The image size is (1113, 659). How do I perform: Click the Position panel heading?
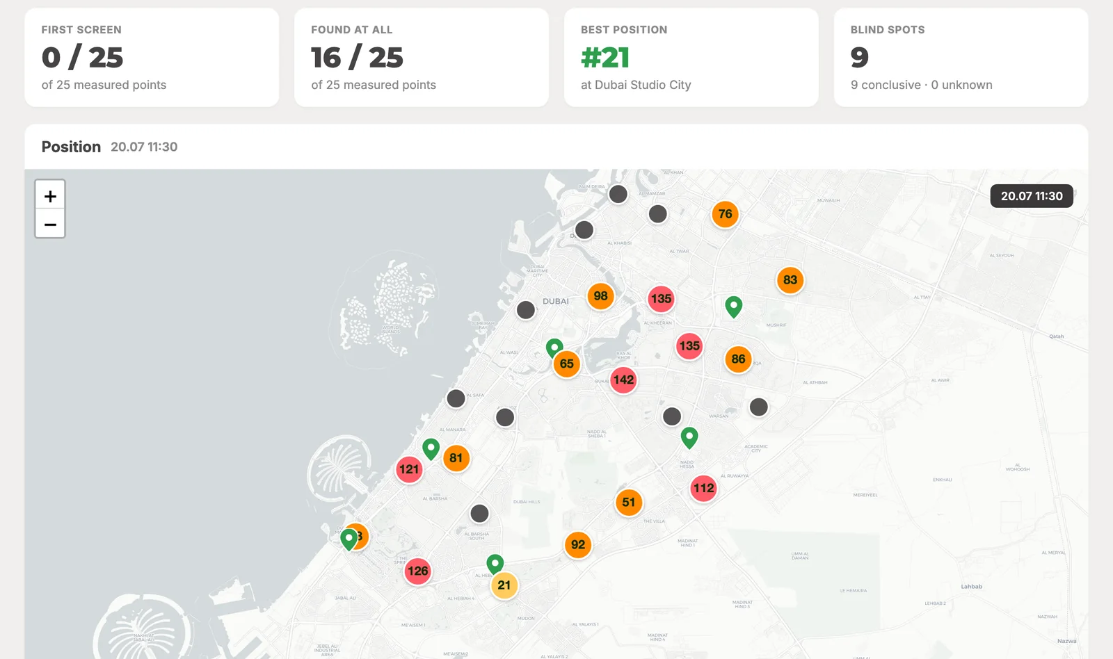coord(71,147)
